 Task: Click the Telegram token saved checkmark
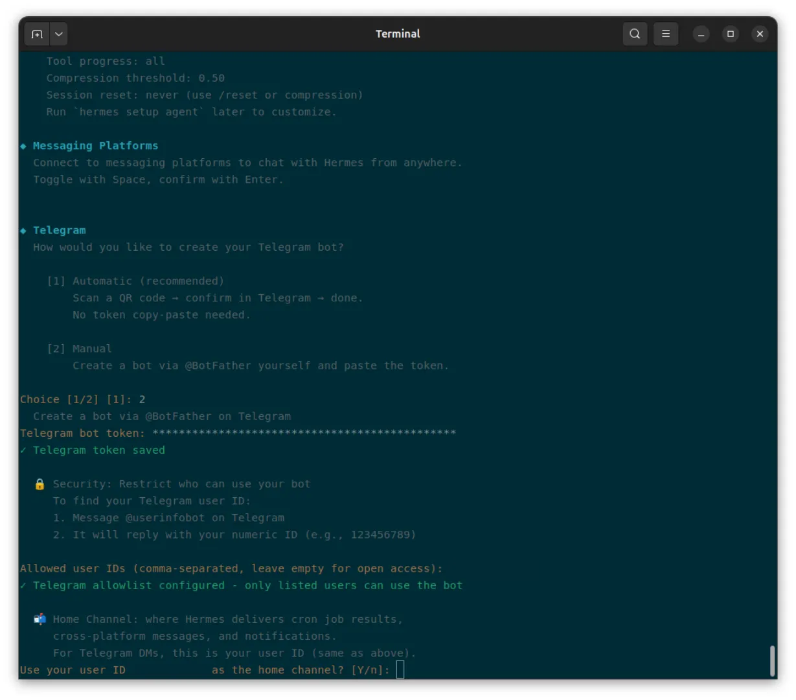[x=23, y=450]
